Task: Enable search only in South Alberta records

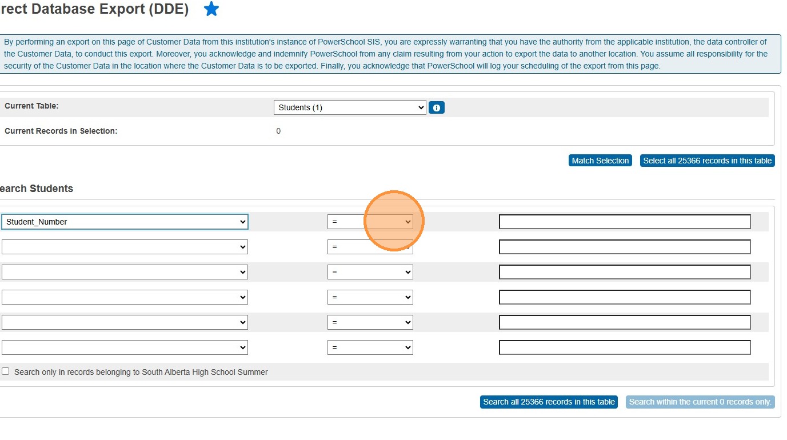Action: (x=6, y=371)
